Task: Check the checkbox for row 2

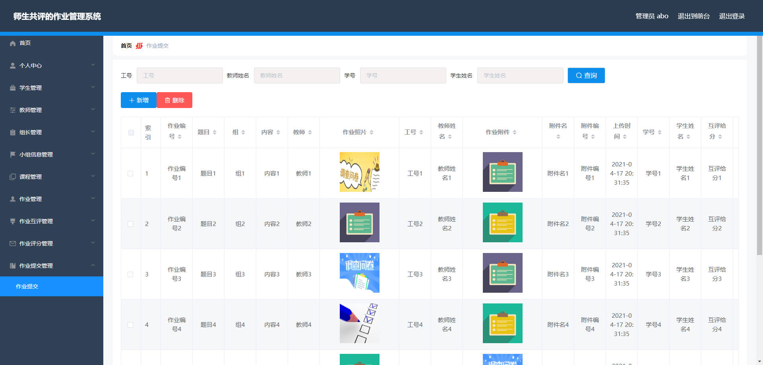Action: coord(130,224)
